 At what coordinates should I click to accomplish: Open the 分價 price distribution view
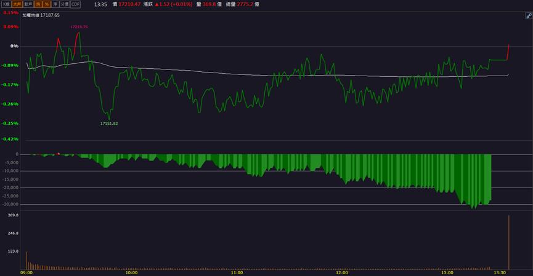(x=65, y=4)
